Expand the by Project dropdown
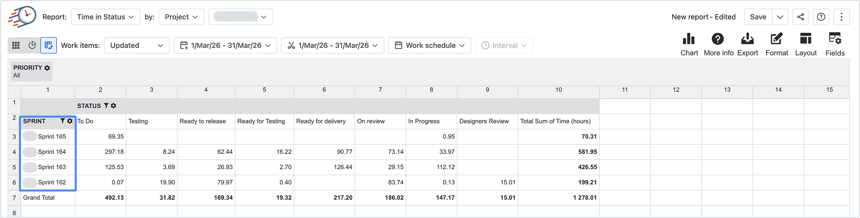Viewport: 860px width, 218px height. 182,17
